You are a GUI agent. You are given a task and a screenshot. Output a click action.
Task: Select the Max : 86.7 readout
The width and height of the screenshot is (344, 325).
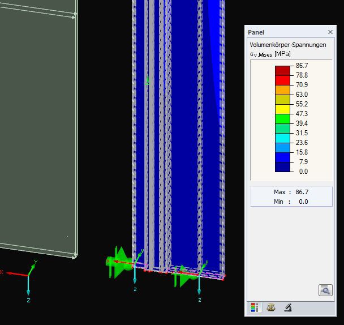(291, 192)
